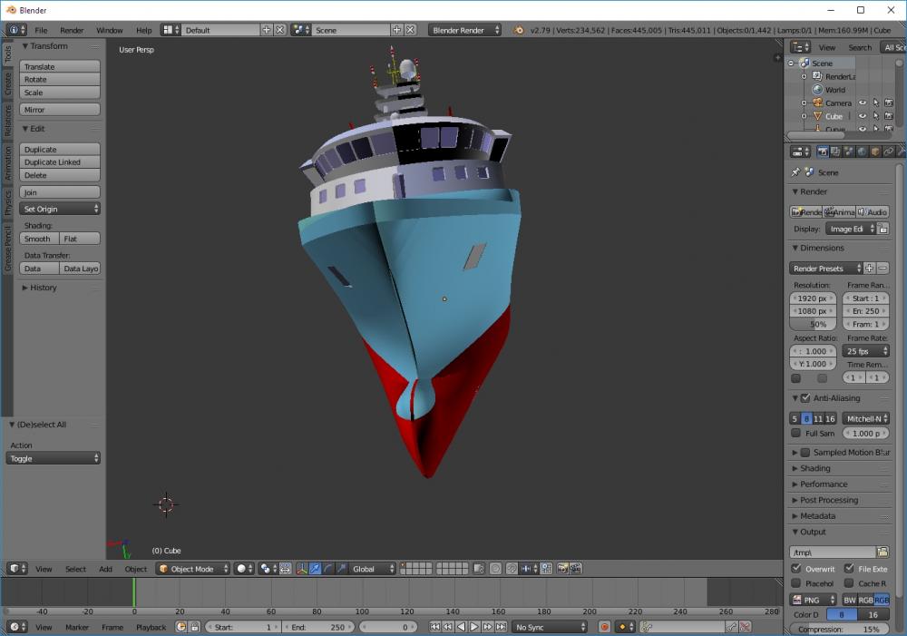907x636 pixels.
Task: Toggle the Overwrite checkbox
Action: (796, 568)
